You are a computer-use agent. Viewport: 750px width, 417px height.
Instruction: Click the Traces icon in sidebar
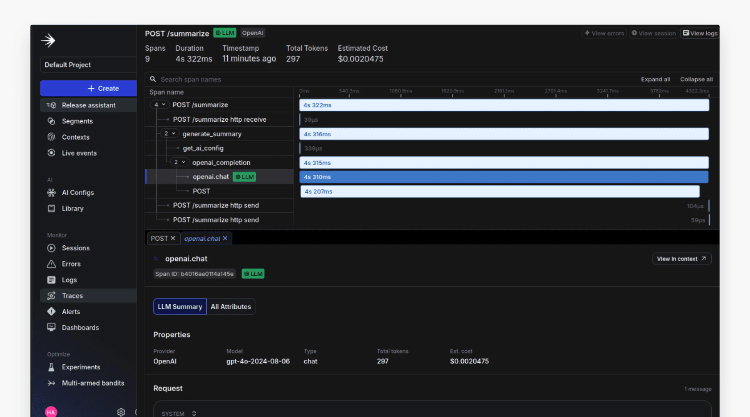pos(51,296)
